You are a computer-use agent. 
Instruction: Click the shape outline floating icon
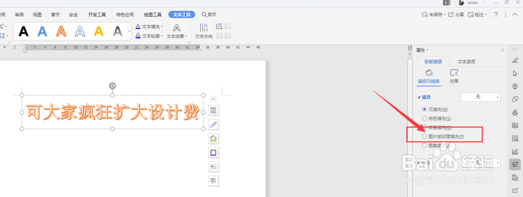point(213,153)
